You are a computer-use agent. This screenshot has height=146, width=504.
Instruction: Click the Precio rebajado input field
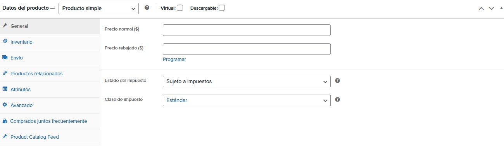click(x=247, y=49)
